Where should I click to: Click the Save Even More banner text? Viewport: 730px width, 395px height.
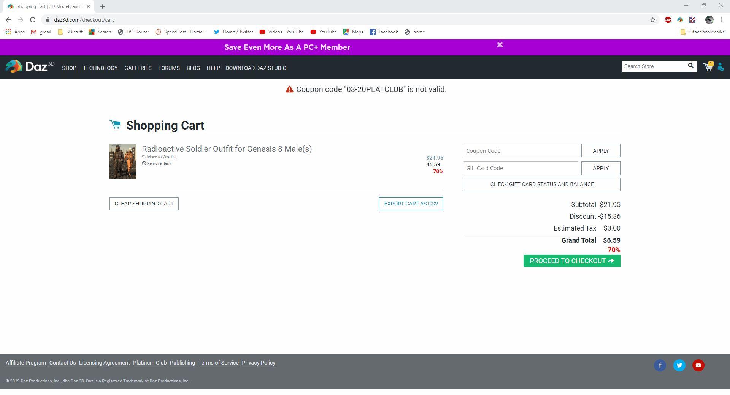[287, 47]
